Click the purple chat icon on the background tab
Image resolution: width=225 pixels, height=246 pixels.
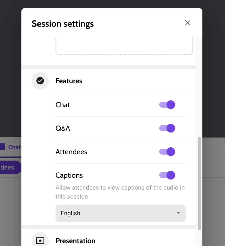click(x=2, y=147)
